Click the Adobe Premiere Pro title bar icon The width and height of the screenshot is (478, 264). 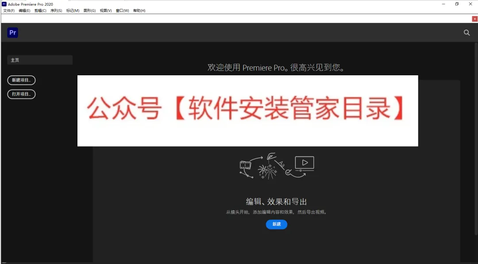click(x=4, y=4)
